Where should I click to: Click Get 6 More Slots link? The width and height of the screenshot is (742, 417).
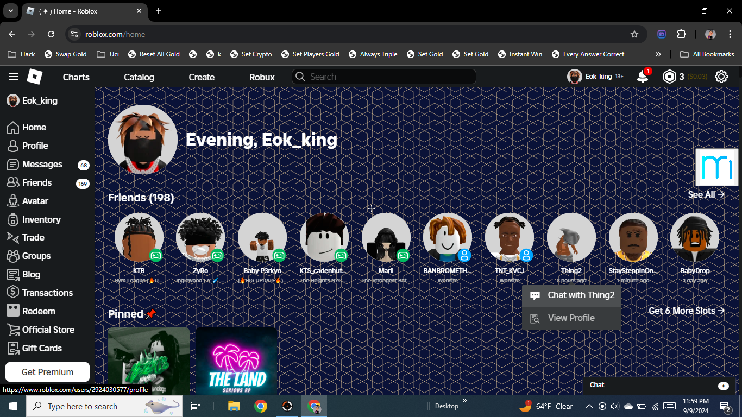click(x=687, y=311)
